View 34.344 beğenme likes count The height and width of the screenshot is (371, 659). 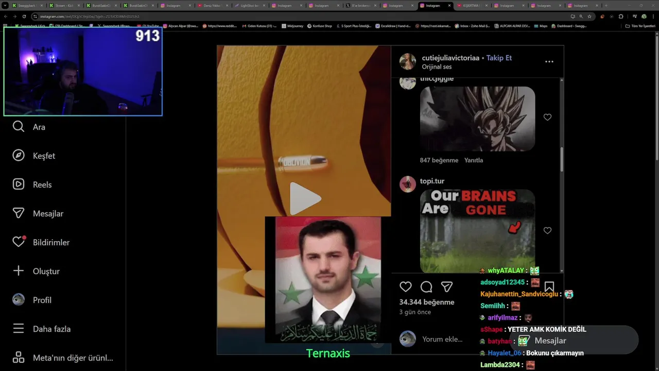pyautogui.click(x=427, y=302)
